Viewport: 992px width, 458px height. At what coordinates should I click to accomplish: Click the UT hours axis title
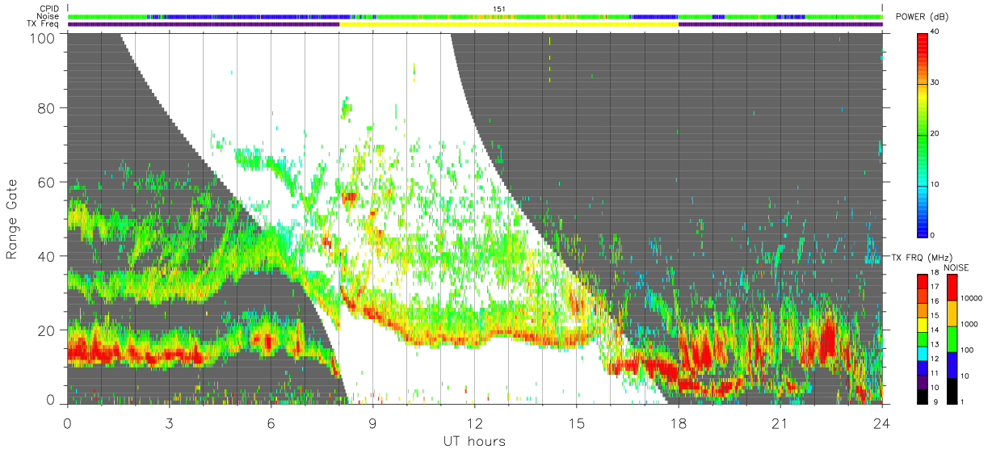pos(474,441)
